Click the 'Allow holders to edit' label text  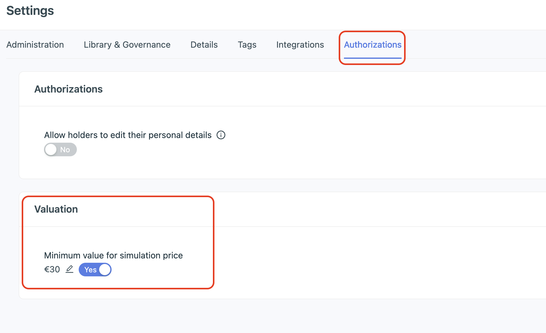128,135
